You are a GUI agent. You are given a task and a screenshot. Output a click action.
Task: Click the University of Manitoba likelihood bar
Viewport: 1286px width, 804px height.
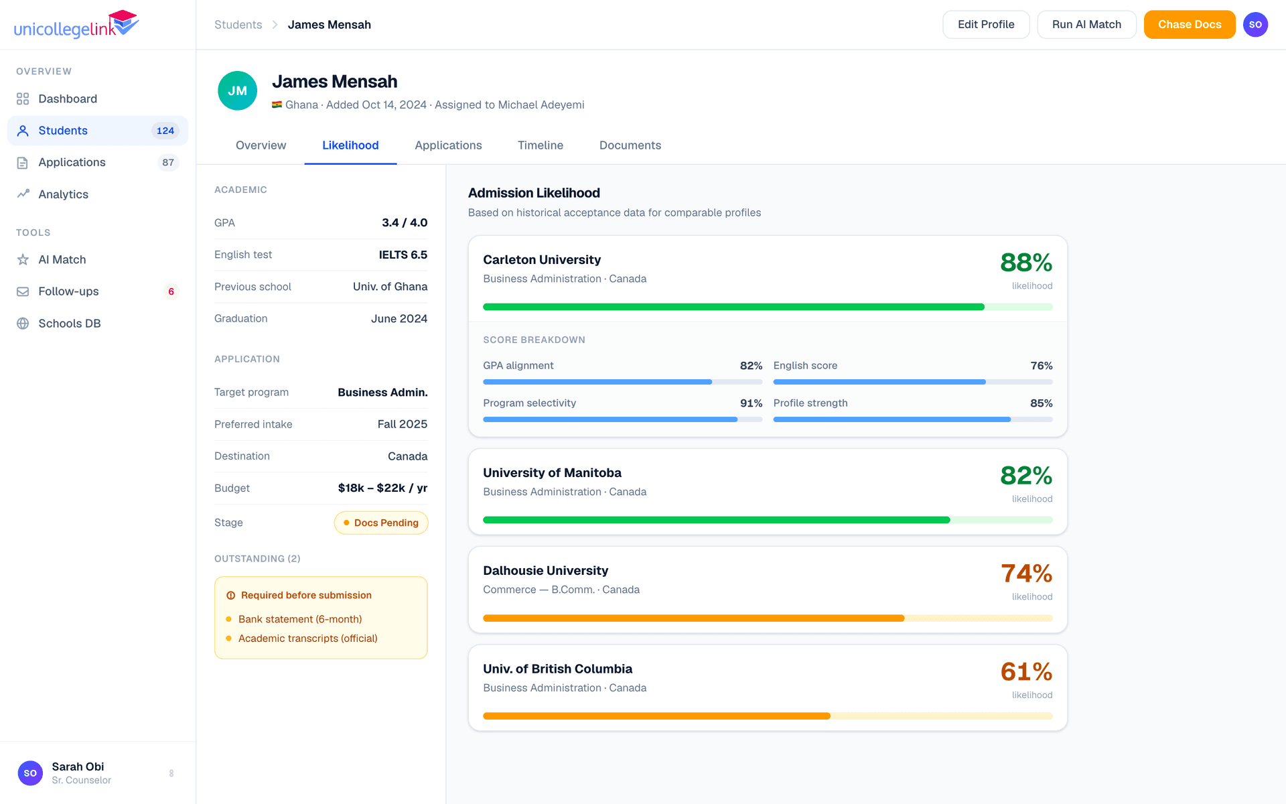(x=768, y=520)
